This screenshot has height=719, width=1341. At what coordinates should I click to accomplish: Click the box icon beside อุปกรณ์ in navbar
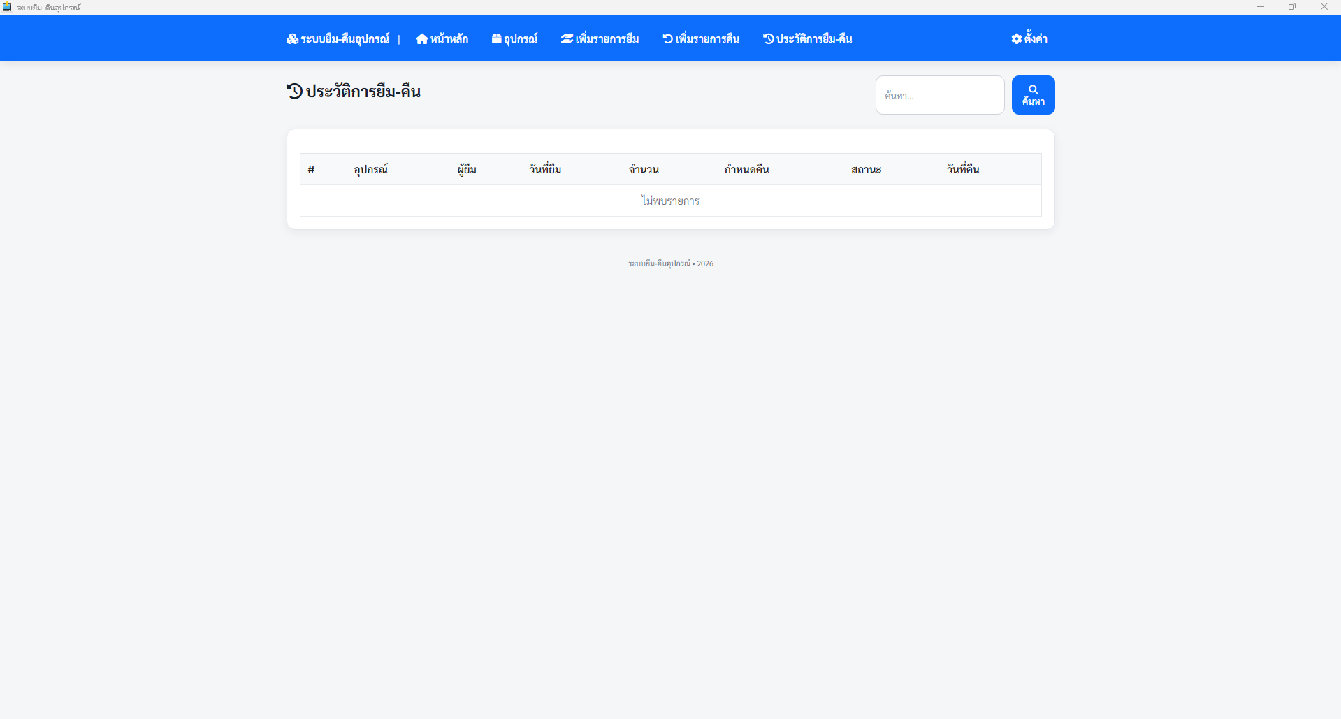click(x=496, y=39)
